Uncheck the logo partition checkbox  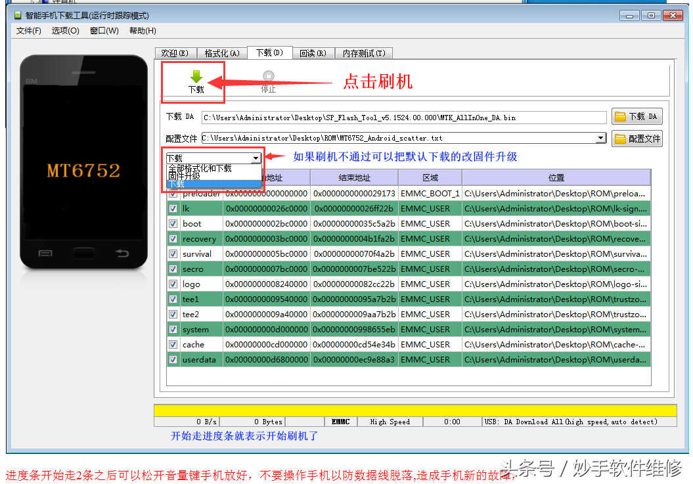click(x=173, y=284)
